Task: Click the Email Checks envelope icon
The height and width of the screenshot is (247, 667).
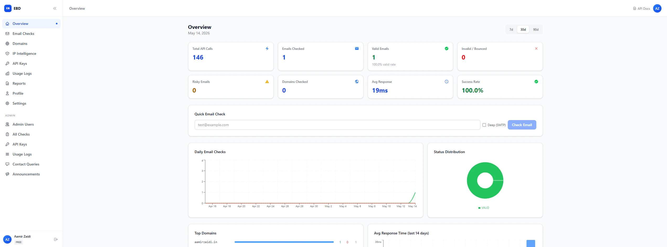Action: [x=7, y=34]
